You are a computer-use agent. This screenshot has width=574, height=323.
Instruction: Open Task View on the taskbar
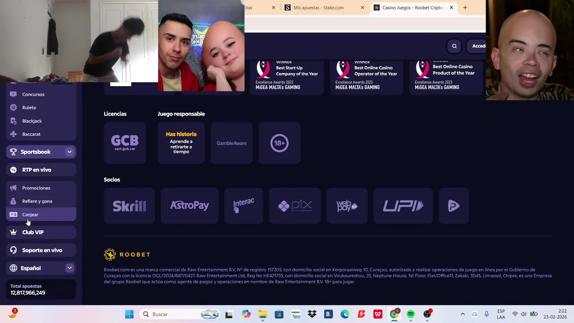(229, 314)
